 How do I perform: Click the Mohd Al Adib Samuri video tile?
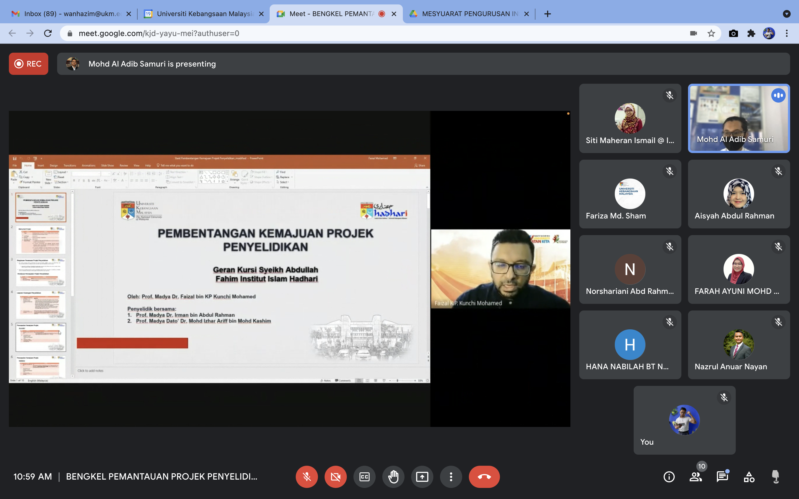click(x=739, y=118)
